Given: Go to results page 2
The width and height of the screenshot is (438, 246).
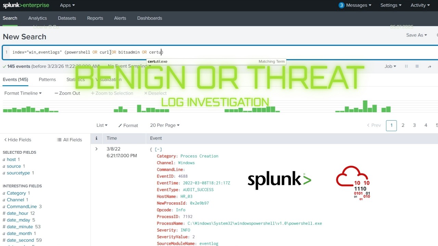Looking at the screenshot, I should pos(403,125).
